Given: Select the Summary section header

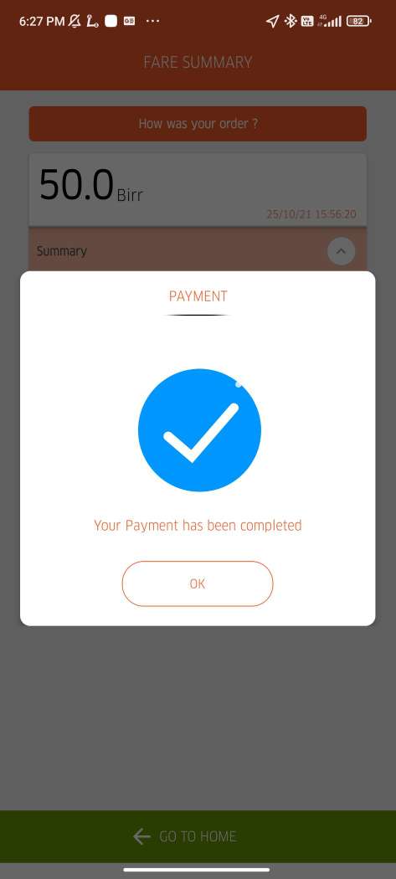Looking at the screenshot, I should [x=198, y=250].
